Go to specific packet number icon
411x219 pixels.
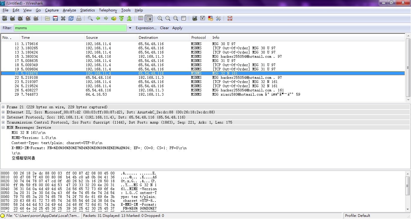click(114, 18)
